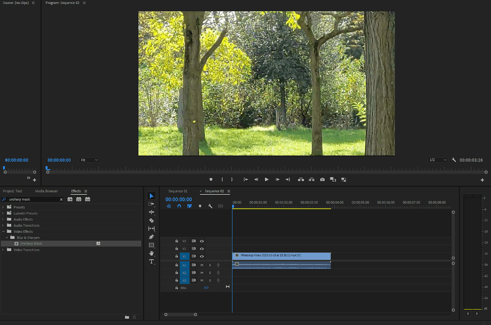
Task: Toggle captions track CC button
Action: 221,206
